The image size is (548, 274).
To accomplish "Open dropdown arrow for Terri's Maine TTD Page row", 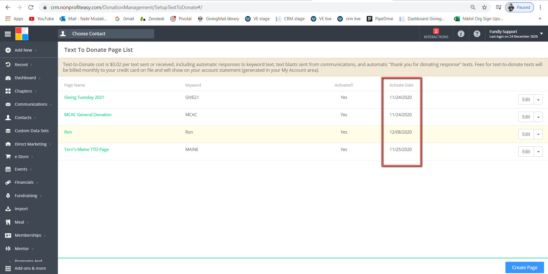I will click(x=538, y=152).
